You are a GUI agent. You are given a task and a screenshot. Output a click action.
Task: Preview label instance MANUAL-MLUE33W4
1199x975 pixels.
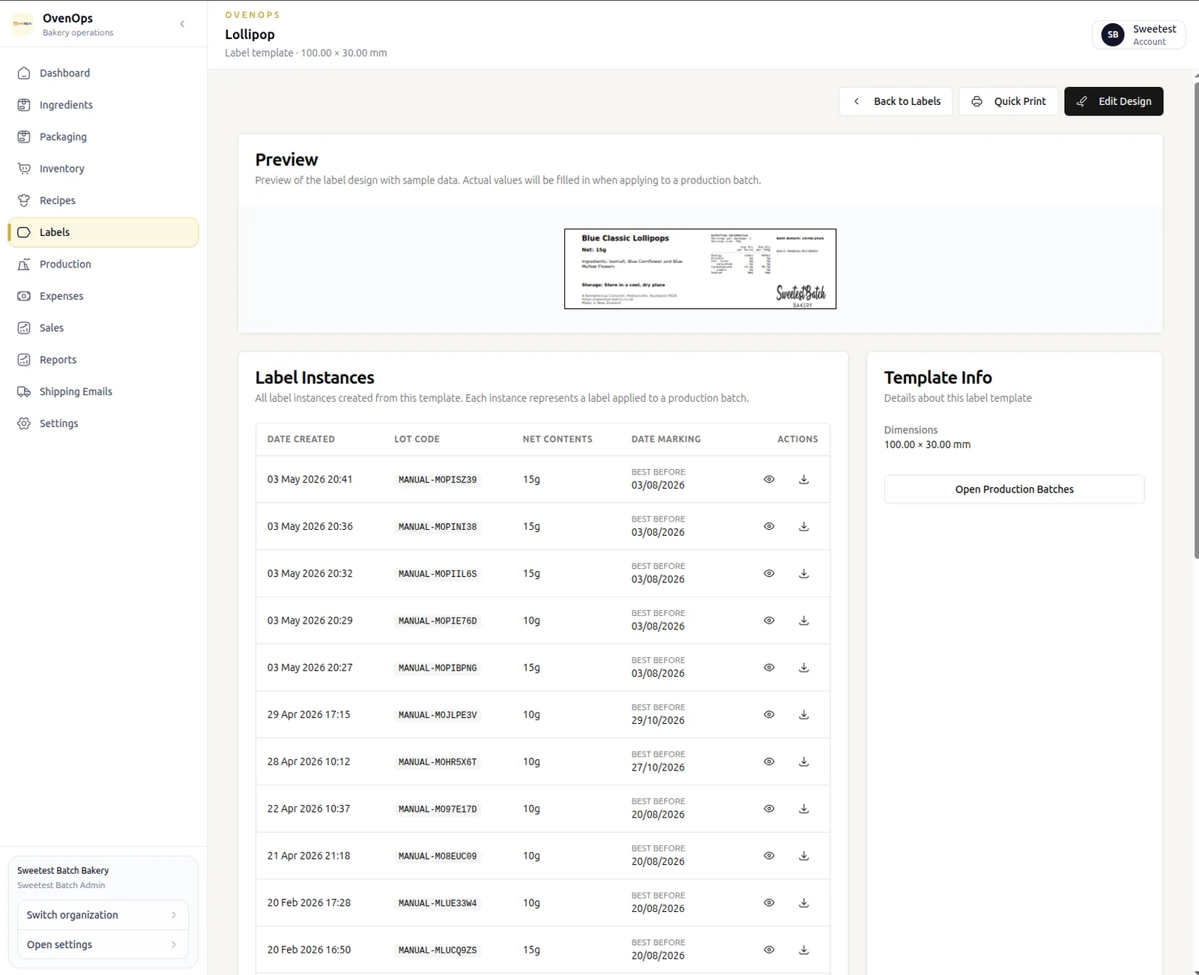[769, 903]
